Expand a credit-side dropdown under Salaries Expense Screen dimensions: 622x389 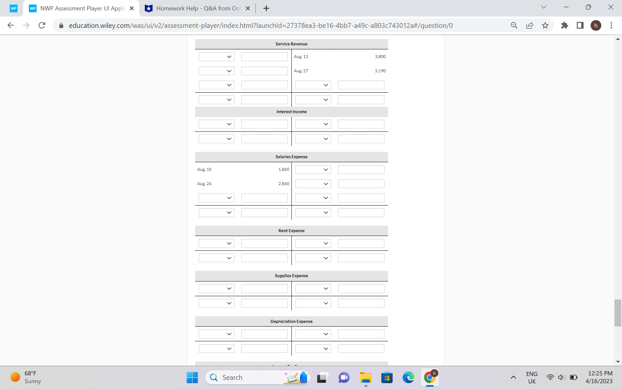coord(312,169)
